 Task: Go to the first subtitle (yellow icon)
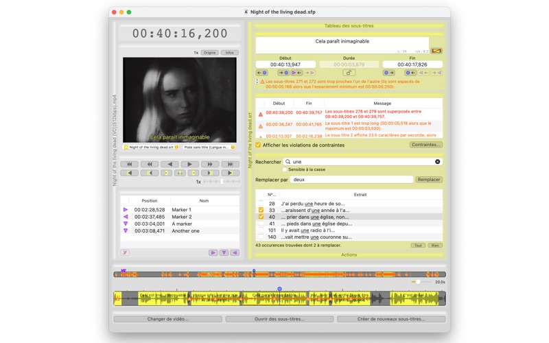click(x=129, y=173)
